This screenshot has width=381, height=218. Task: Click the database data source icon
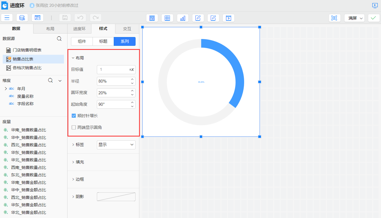(22, 18)
